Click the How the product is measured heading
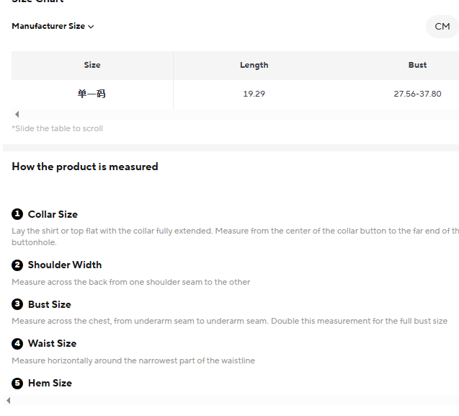 click(85, 167)
